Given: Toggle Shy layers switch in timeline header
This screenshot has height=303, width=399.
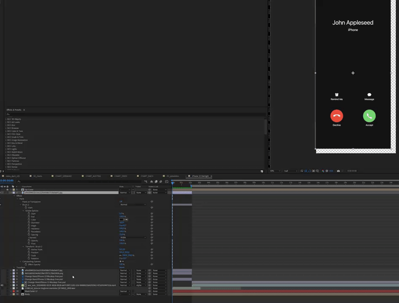Looking at the screenshot, I should click(152, 182).
